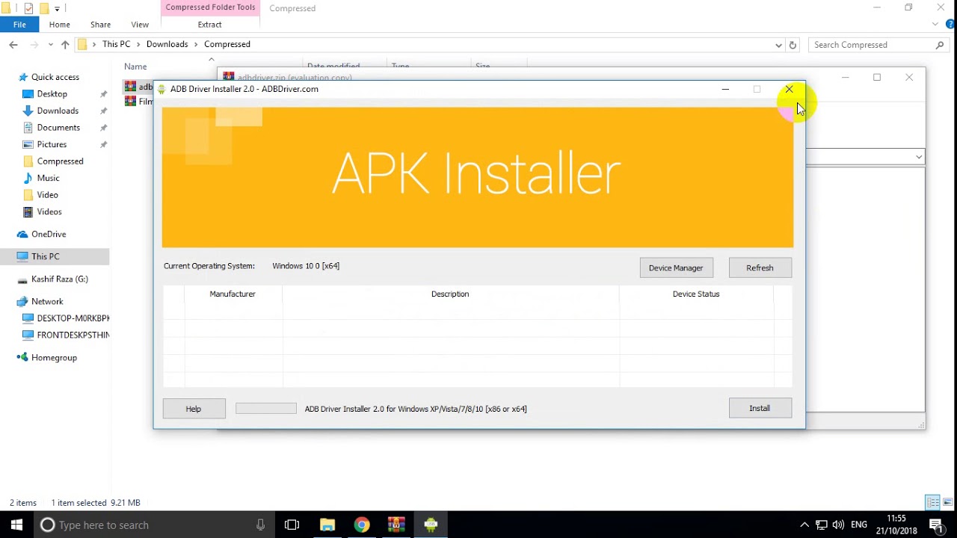Open the Extract ribbon tab
The image size is (957, 538).
click(209, 25)
